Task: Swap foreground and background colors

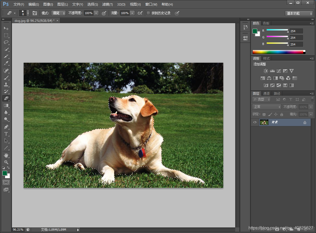Action: (8, 168)
